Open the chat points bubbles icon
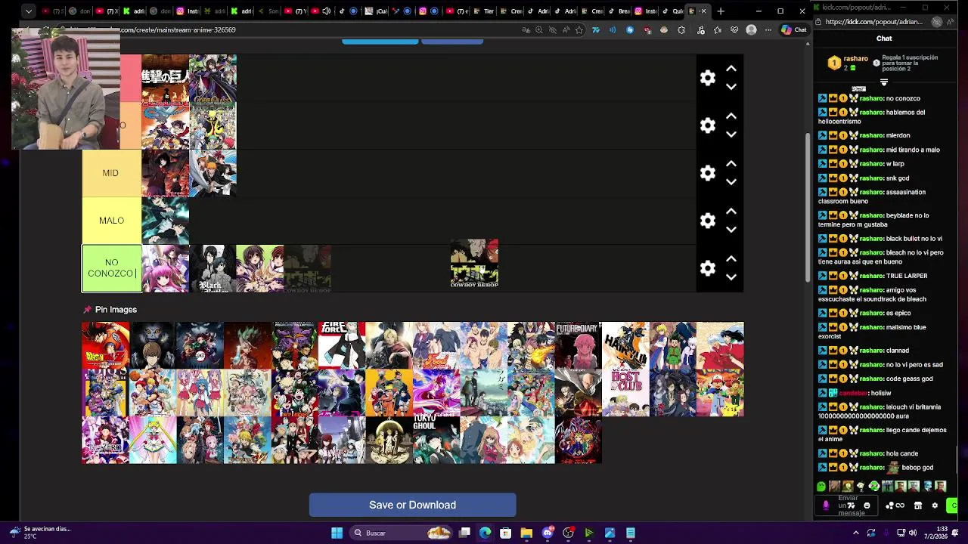 click(x=890, y=505)
